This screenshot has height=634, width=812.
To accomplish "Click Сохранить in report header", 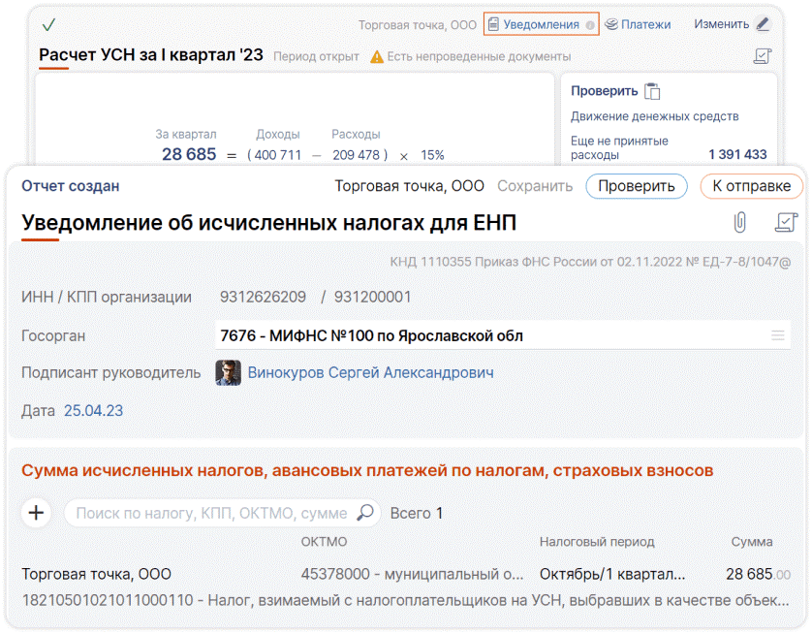I will click(x=535, y=186).
